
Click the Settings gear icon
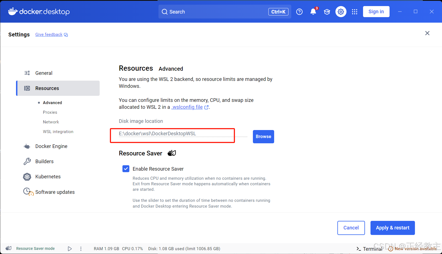point(341,12)
